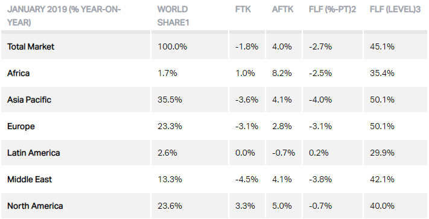Screen dimensions: 429x219
Task: Click Asia Pacific's 35.5% world share
Action: [x=170, y=100]
